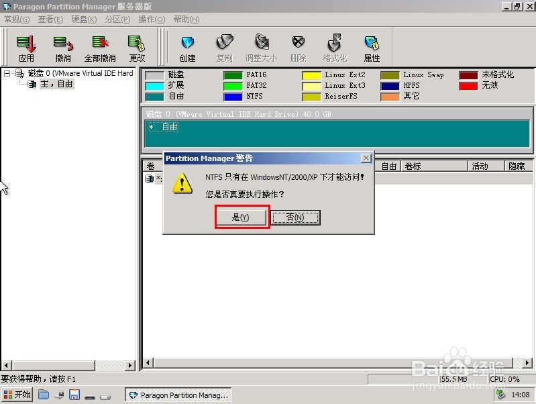Click left arrow of volume list scrollbar
This screenshot has width=536, height=404.
(x=148, y=362)
